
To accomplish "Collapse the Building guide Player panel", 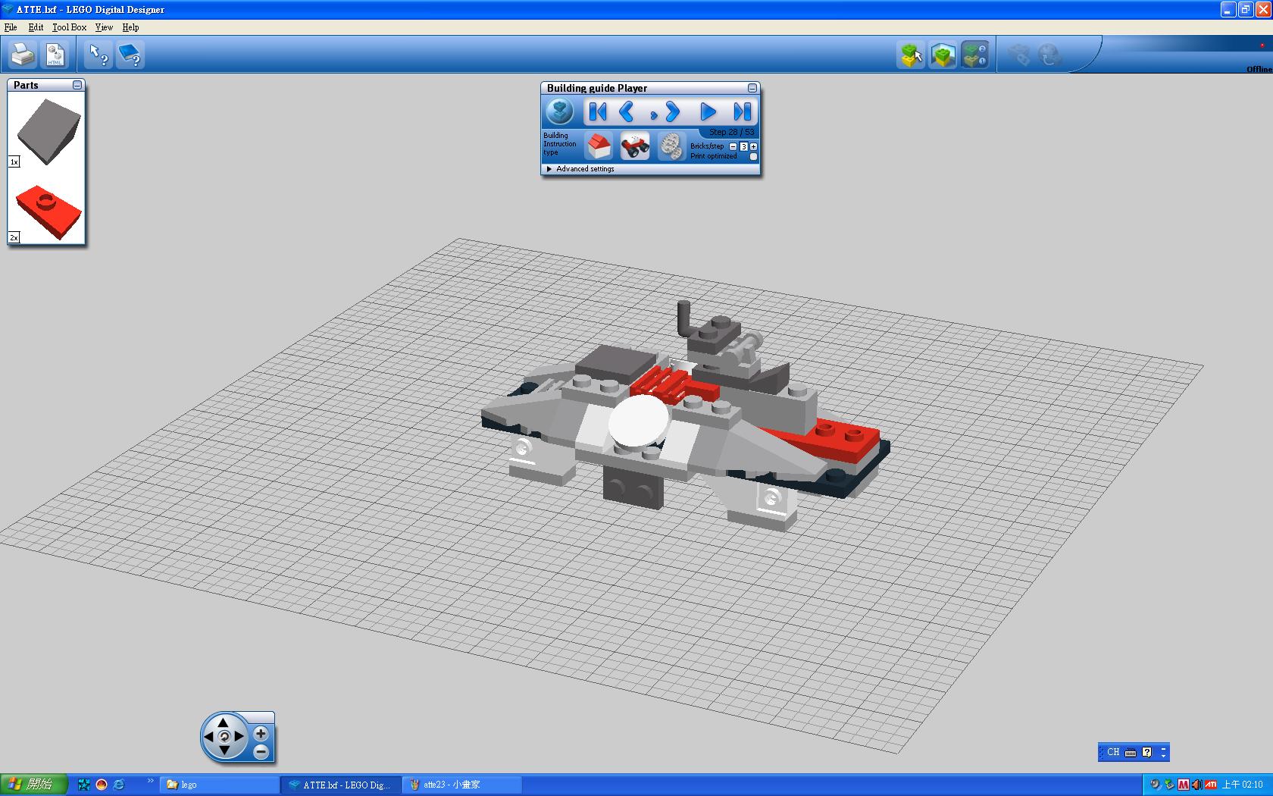I will 752,88.
